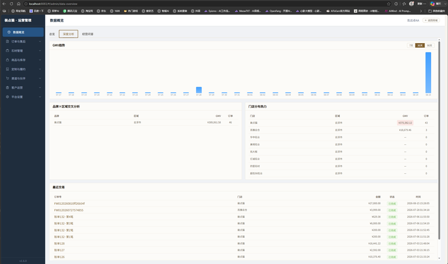Expand the 订单与售后 menu chevron

(x=40, y=41)
